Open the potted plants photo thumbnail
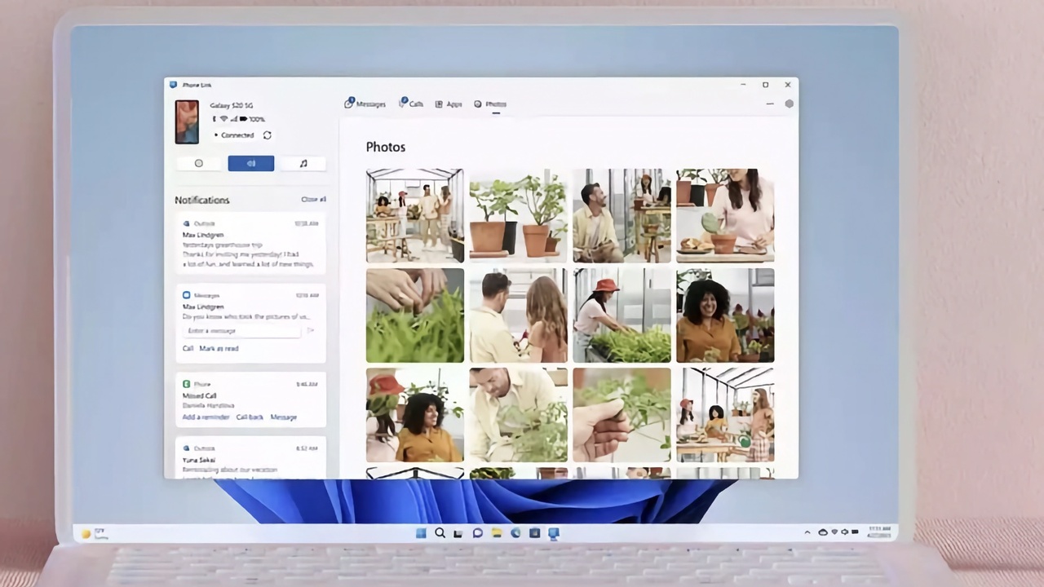Screen dimensions: 1044x587 pyautogui.click(x=518, y=215)
